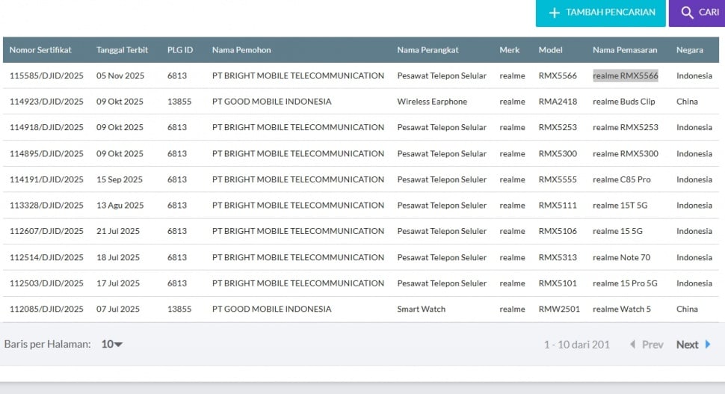The image size is (725, 394).
Task: Click the realme C85 Pro cell
Action: pyautogui.click(x=621, y=179)
